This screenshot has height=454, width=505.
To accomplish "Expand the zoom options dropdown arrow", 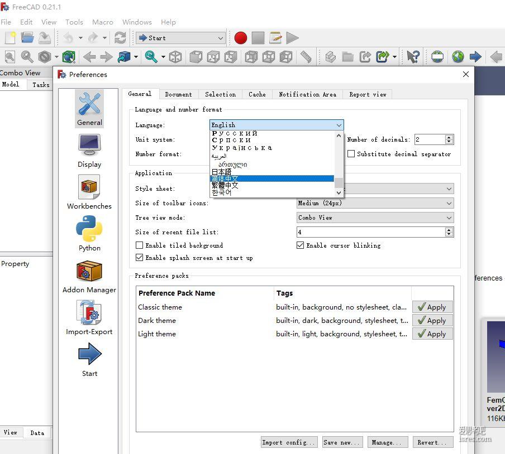I will (163, 57).
